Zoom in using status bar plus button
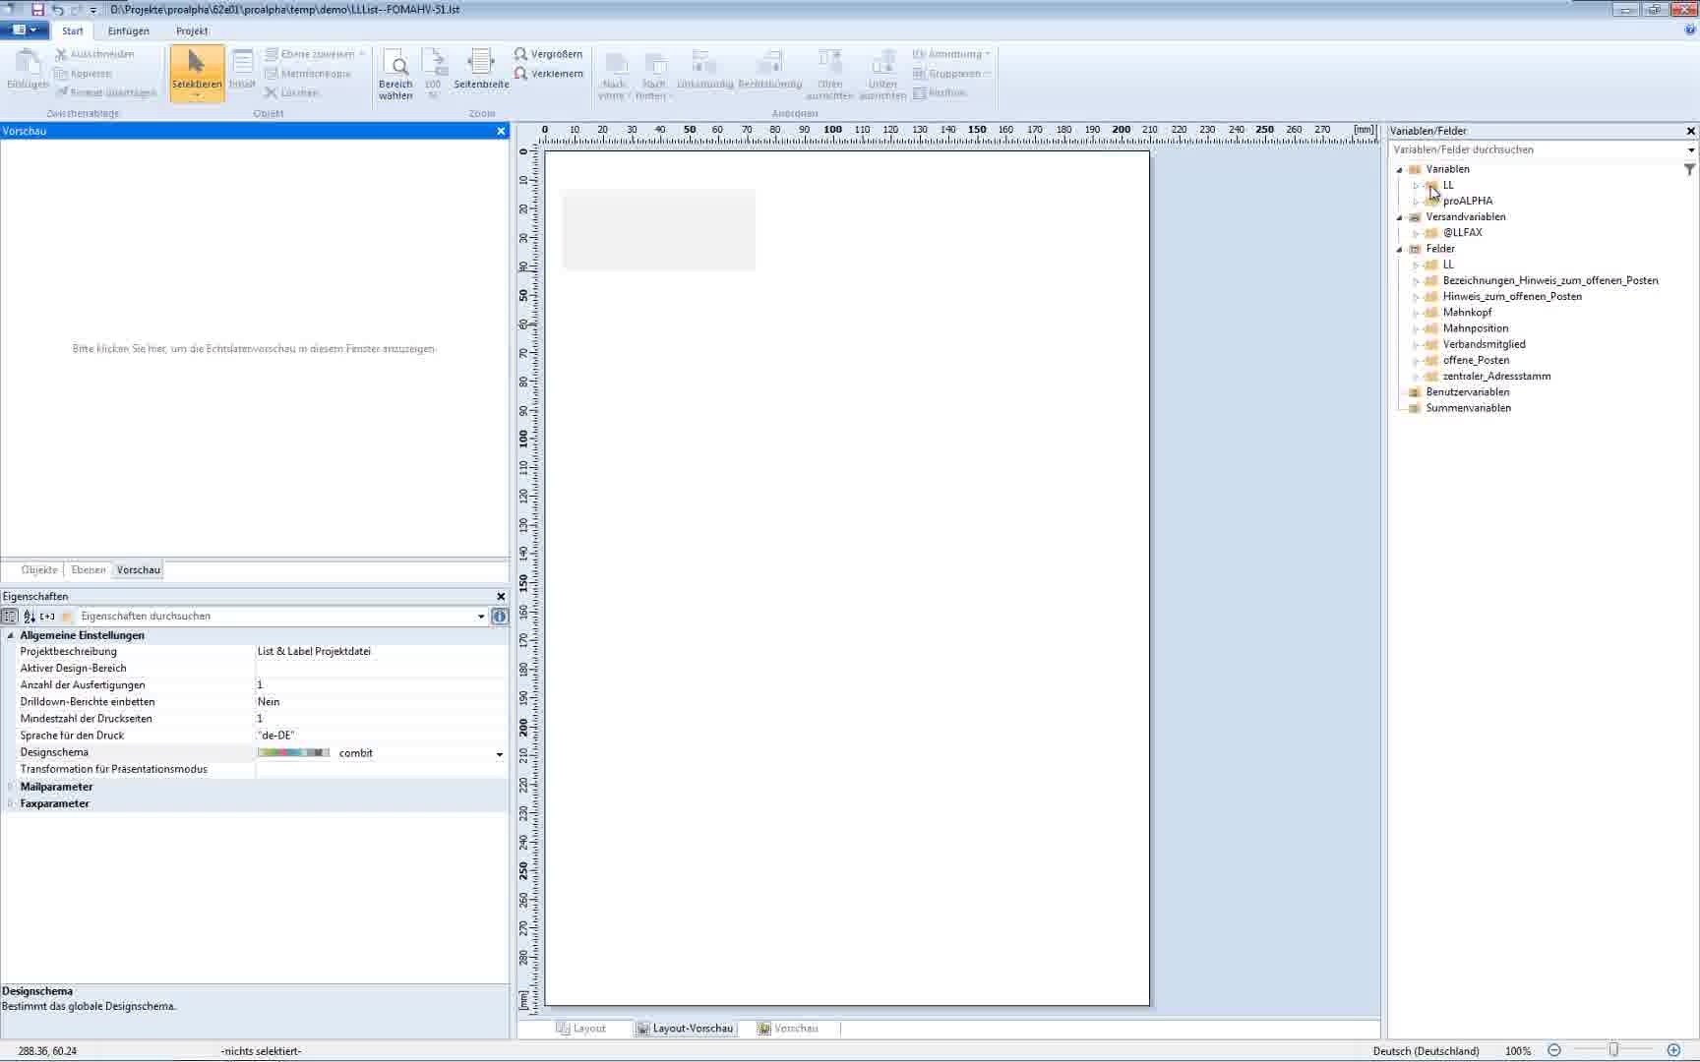The width and height of the screenshot is (1700, 1062). point(1673,1050)
